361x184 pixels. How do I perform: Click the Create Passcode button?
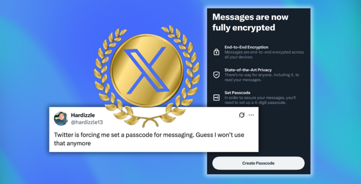coord(258,163)
